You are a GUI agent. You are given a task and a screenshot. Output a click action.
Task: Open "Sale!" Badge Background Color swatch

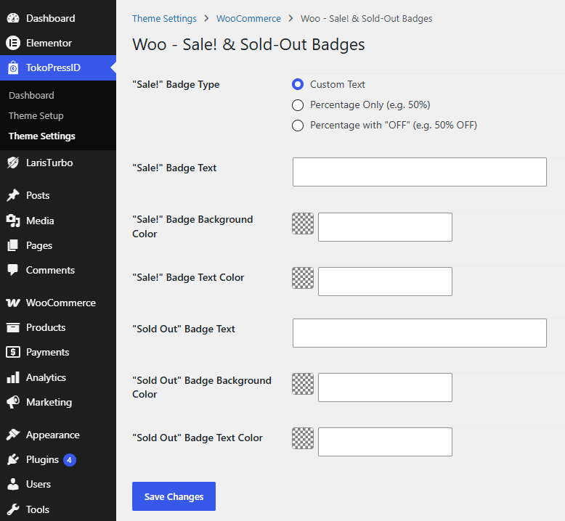303,223
